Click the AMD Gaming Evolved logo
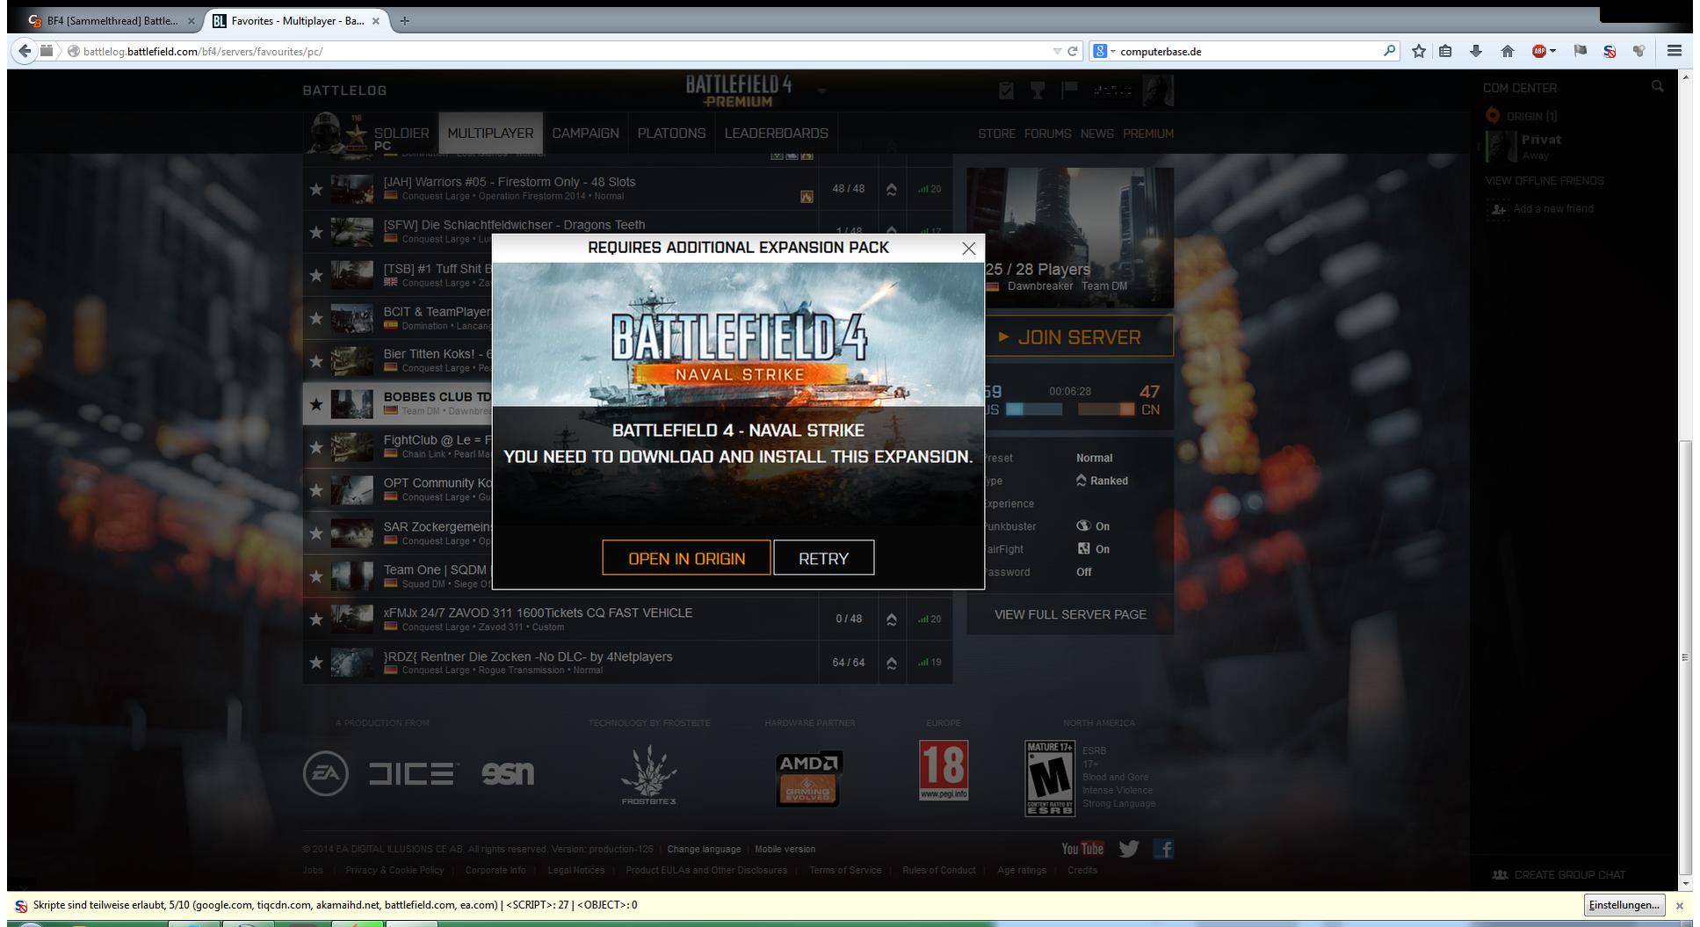The width and height of the screenshot is (1700, 927). (809, 778)
